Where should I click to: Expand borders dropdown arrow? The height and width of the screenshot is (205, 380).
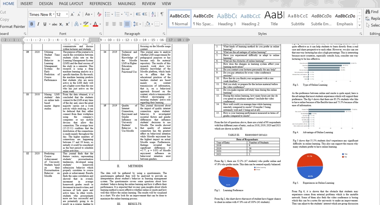[161, 24]
